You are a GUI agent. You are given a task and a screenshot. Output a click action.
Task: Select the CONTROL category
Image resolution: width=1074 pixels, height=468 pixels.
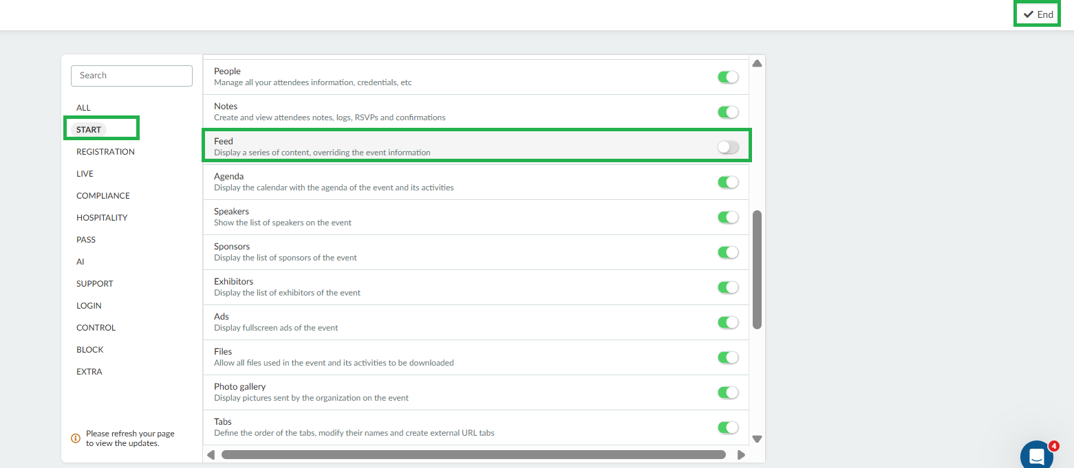click(x=96, y=328)
